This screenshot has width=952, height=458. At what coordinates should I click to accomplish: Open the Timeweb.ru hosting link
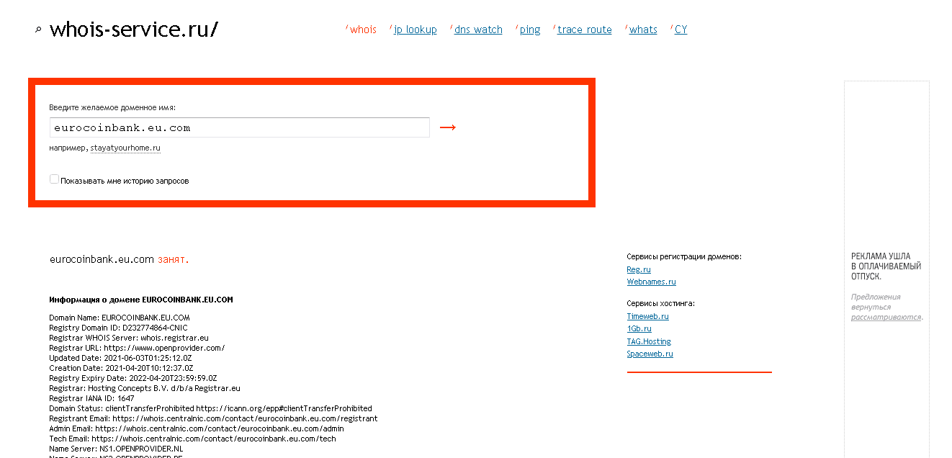(x=647, y=316)
